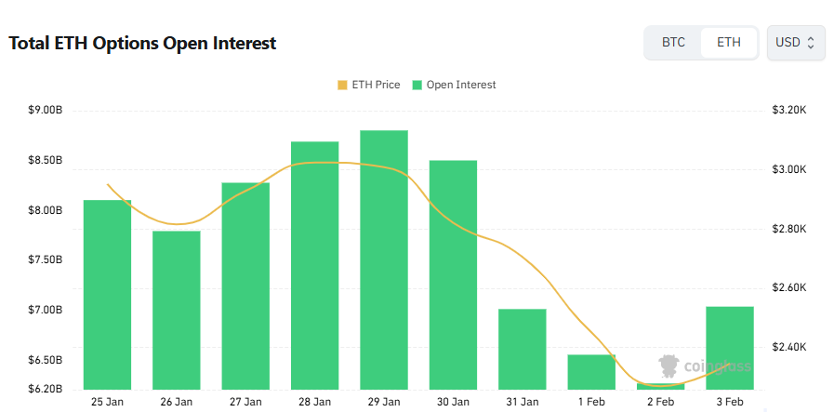Switch to the BTC tab
This screenshot has height=412, width=834.
[x=673, y=43]
